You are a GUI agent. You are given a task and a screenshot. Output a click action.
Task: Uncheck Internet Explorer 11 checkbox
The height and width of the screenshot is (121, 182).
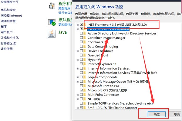82,64
